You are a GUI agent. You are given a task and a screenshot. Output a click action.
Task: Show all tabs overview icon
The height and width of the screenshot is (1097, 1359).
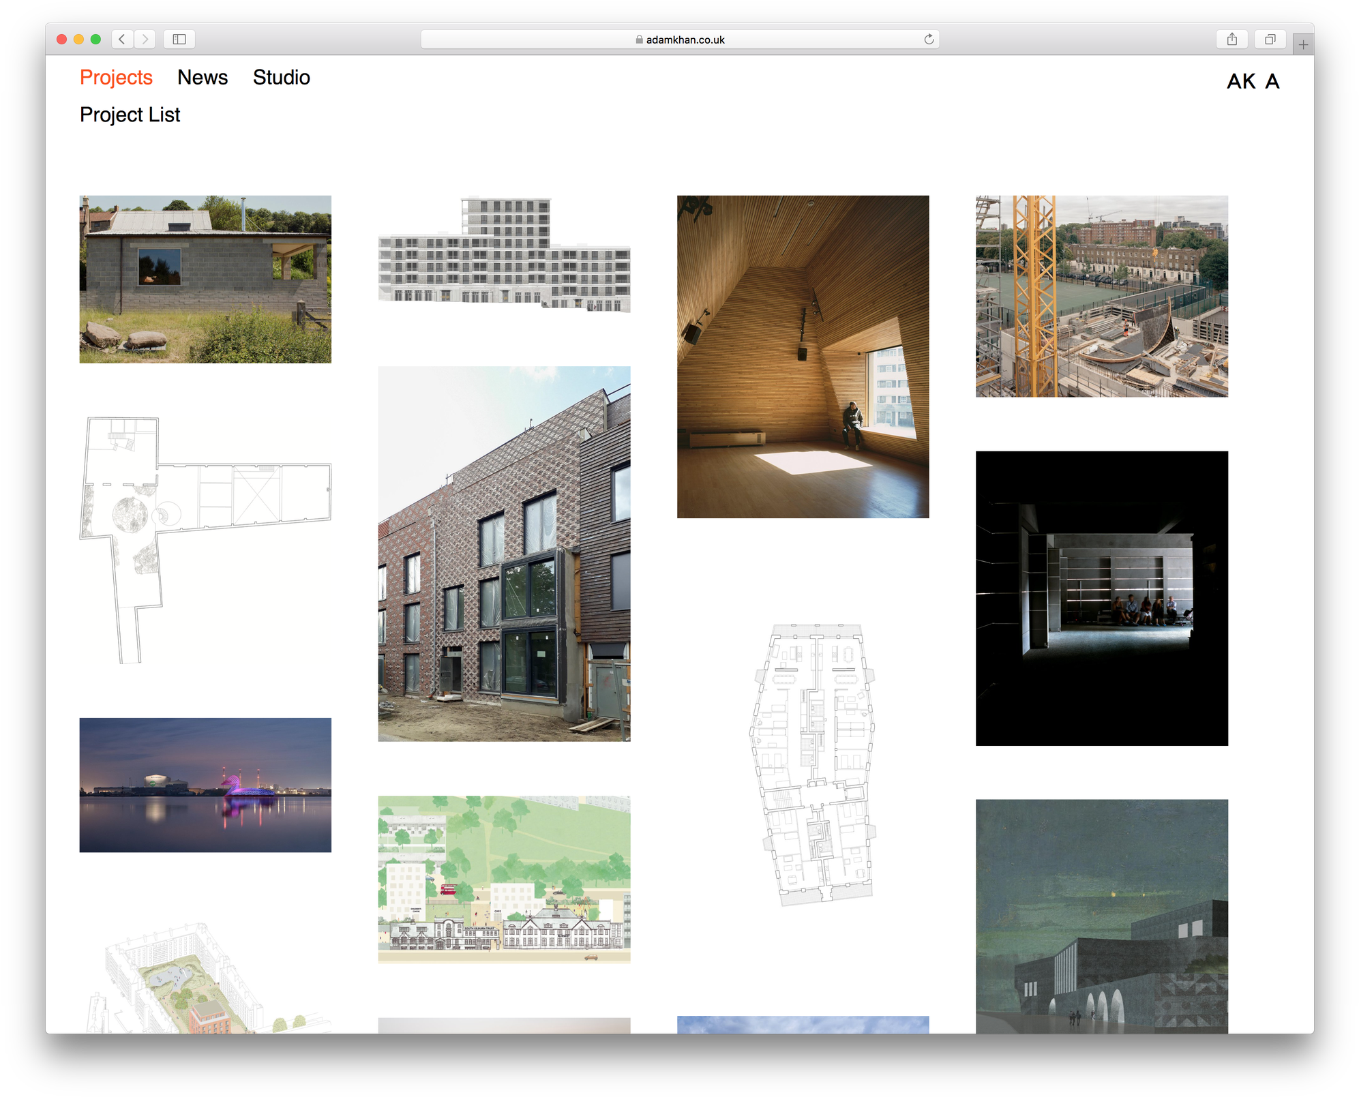(1270, 40)
